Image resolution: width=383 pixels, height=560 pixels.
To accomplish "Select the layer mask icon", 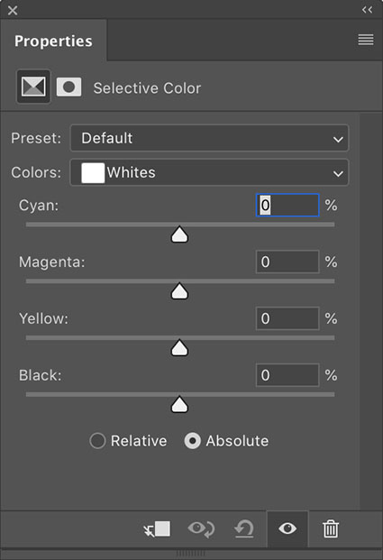I will (68, 87).
